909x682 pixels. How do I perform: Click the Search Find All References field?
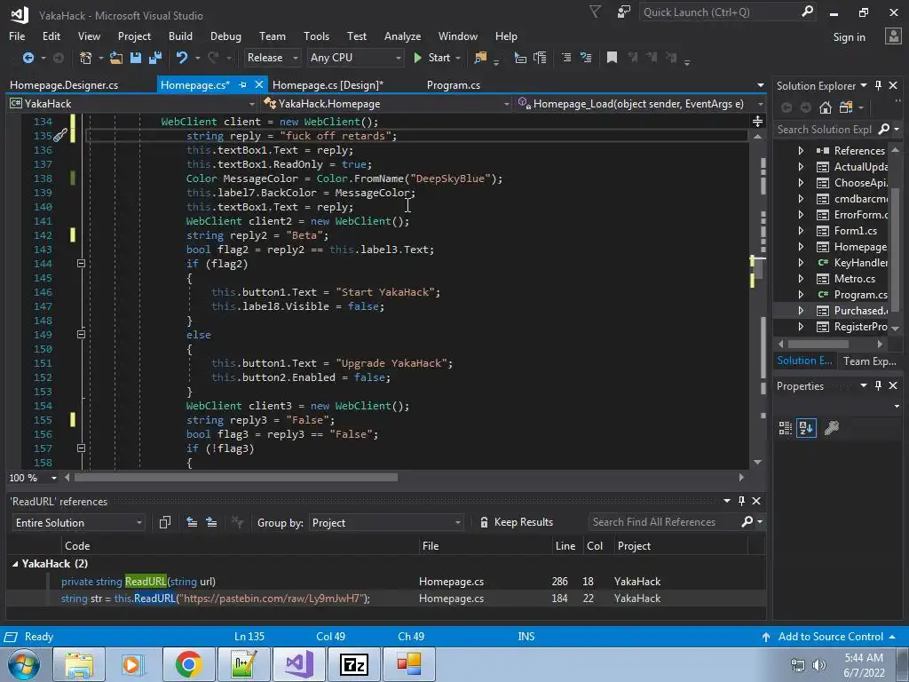pyautogui.click(x=664, y=522)
